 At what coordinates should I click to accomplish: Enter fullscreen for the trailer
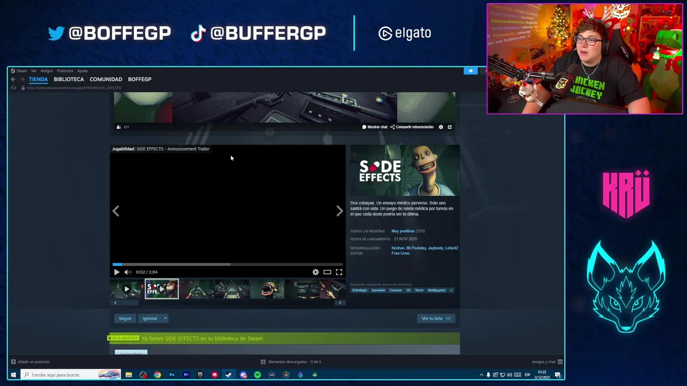pos(339,272)
